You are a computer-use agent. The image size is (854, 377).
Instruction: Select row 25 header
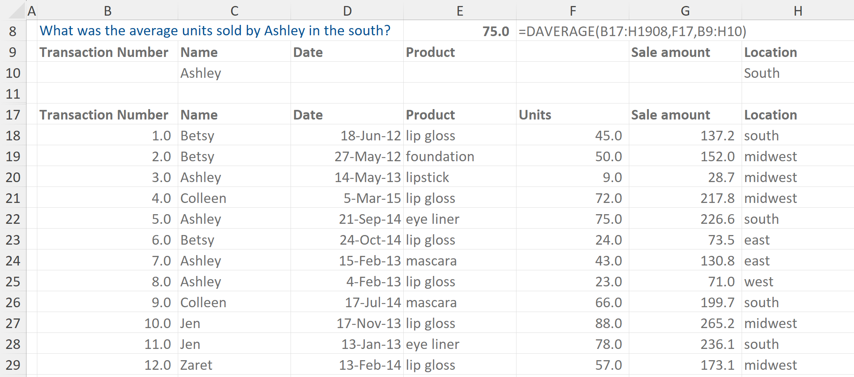(13, 282)
